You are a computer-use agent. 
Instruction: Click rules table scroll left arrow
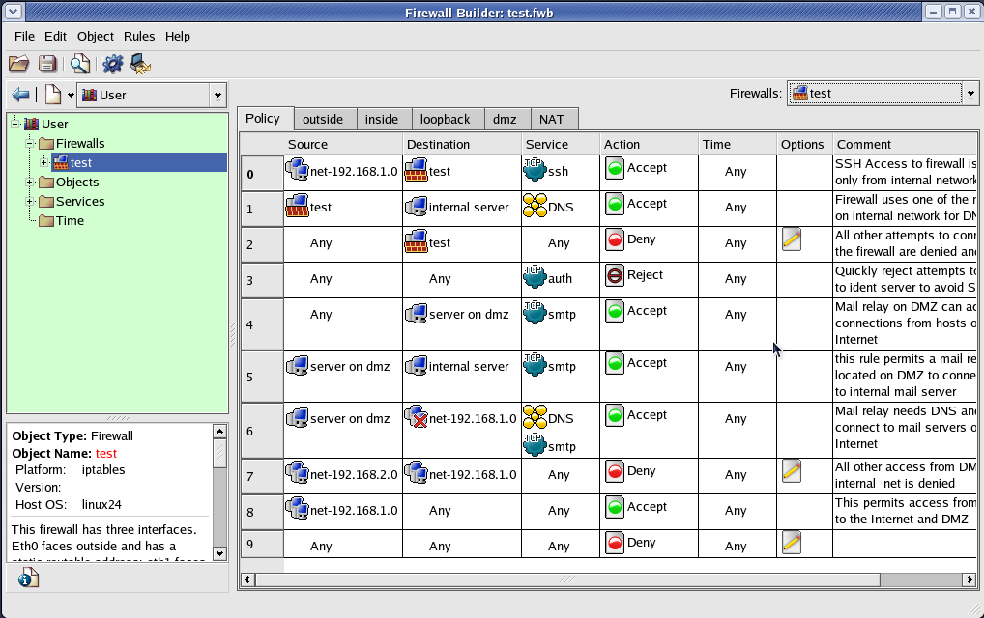click(x=247, y=579)
